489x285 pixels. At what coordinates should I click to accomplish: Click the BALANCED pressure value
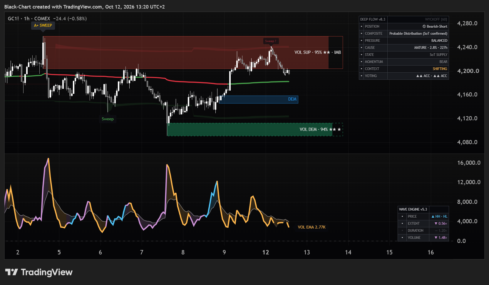[x=439, y=41]
